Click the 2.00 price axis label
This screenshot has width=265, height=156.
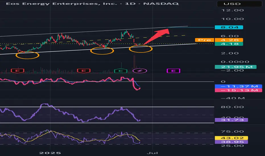230,53
